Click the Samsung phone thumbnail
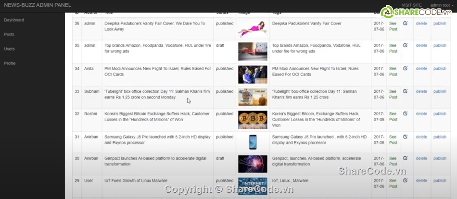Viewport: 457px width, 199px height. click(253, 142)
